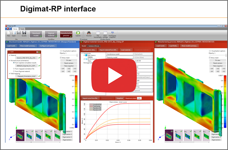Switch to the Tools ribbon tab

click(22, 29)
